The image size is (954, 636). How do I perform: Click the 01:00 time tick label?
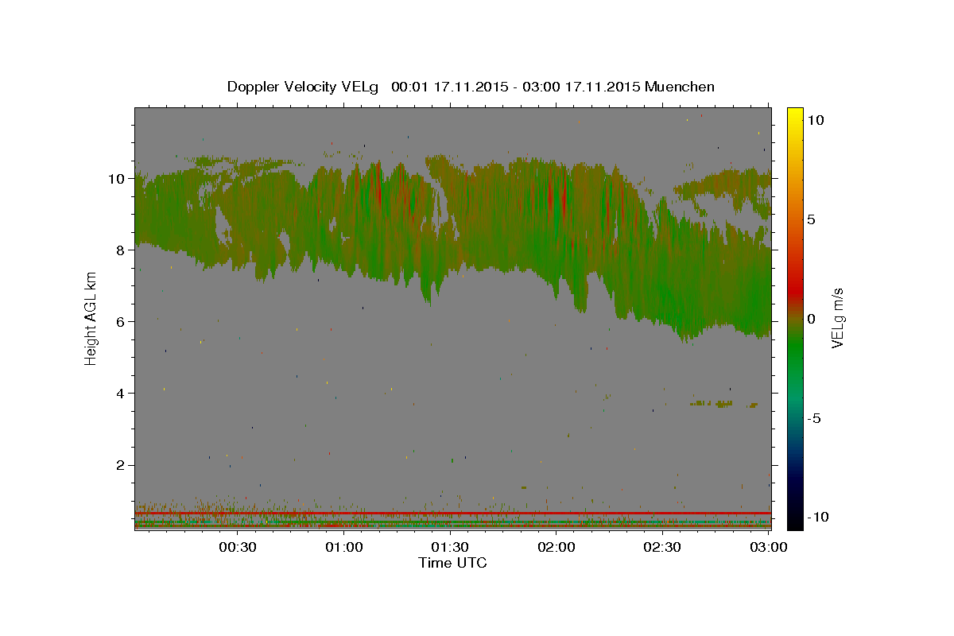click(x=344, y=547)
